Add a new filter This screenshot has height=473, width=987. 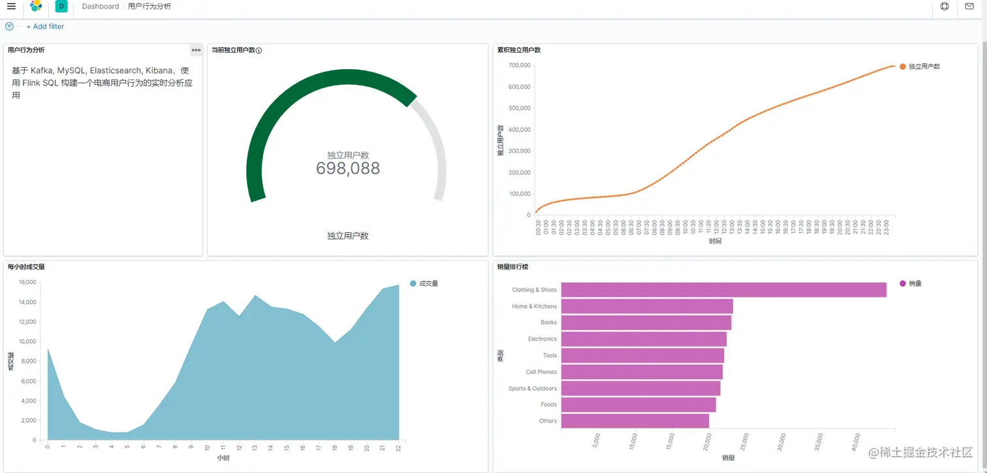(45, 27)
